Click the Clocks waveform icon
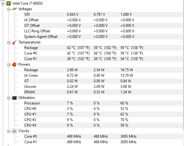The width and height of the screenshot is (184, 146). pos(14,131)
